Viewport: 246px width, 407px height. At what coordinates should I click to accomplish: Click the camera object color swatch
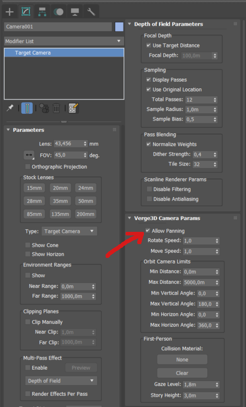119,27
